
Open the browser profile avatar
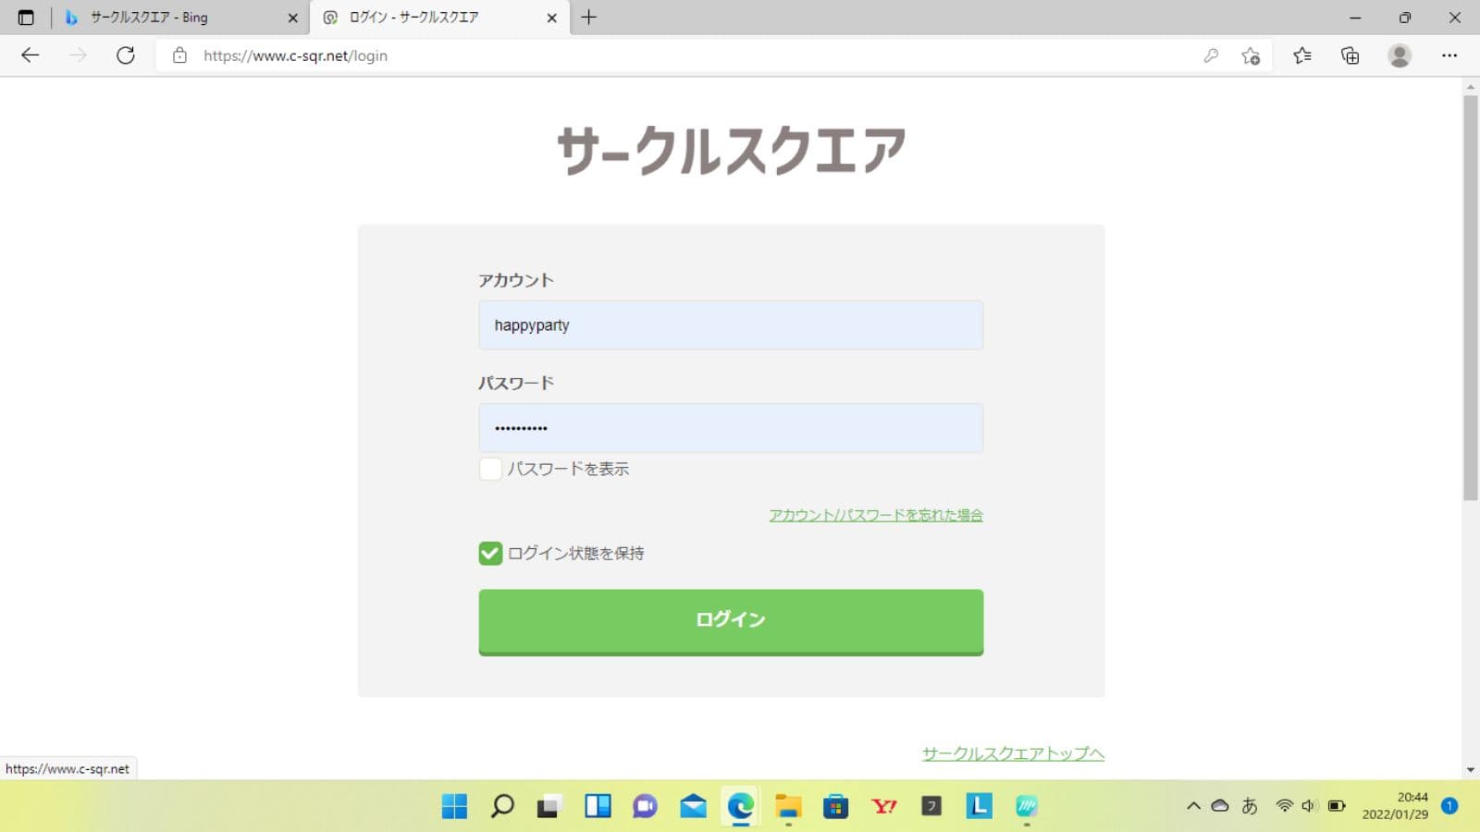pos(1400,55)
